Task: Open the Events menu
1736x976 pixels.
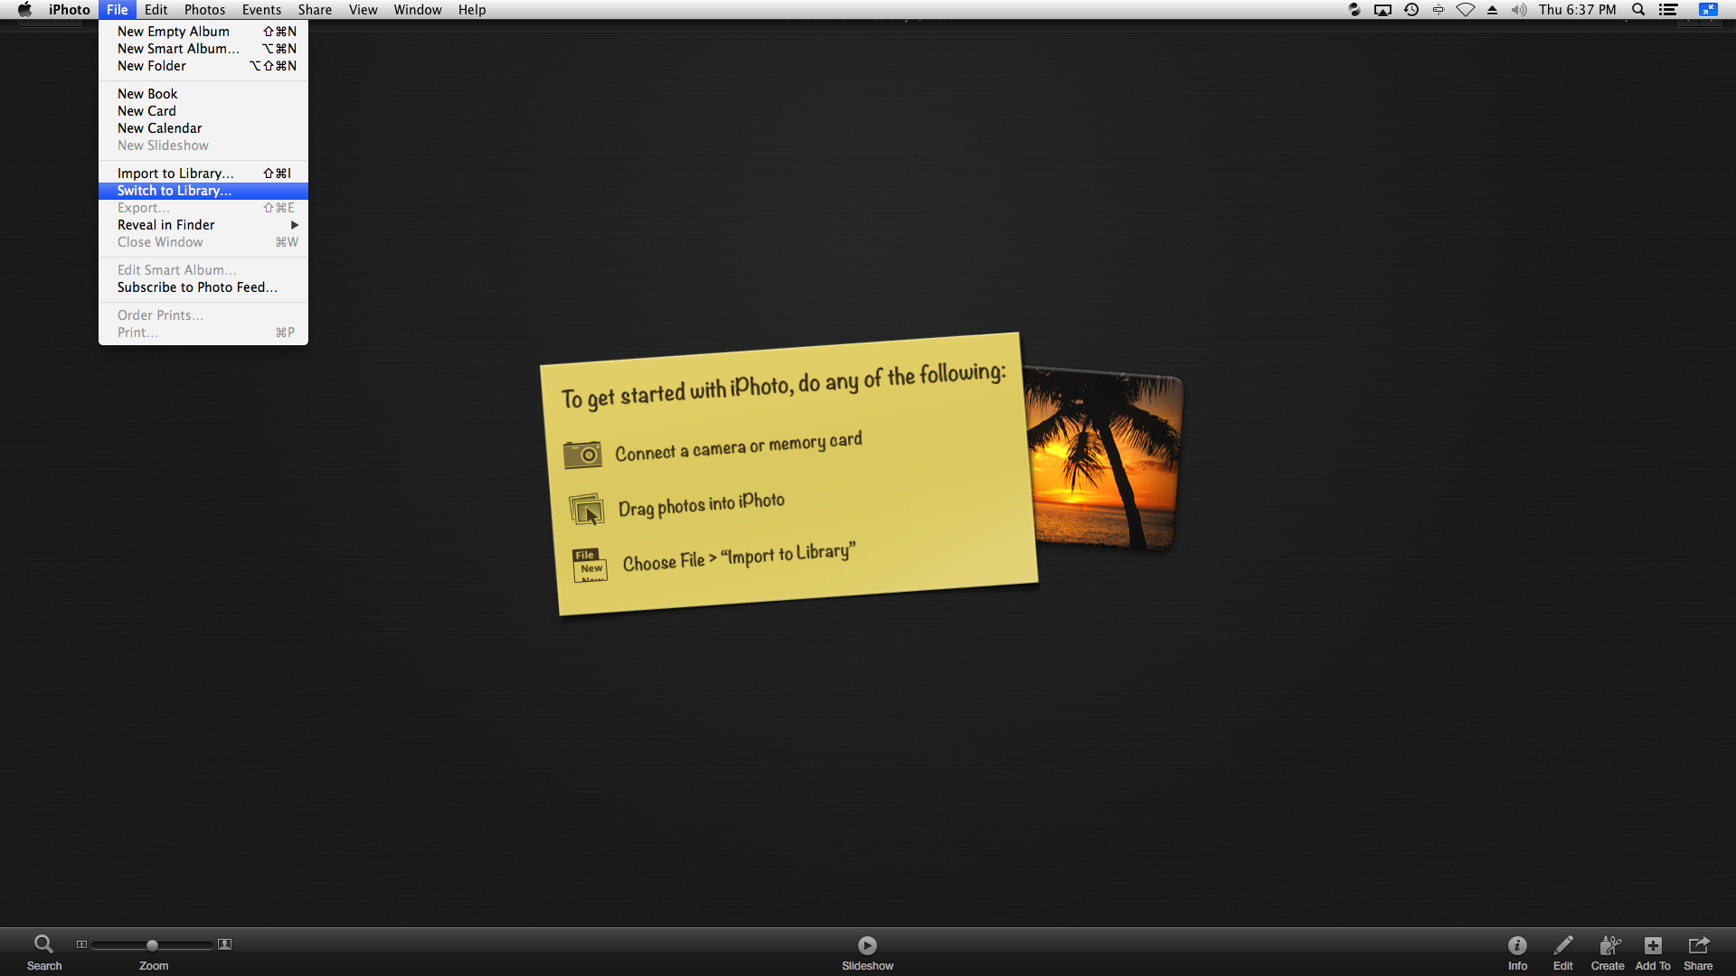Action: [261, 10]
